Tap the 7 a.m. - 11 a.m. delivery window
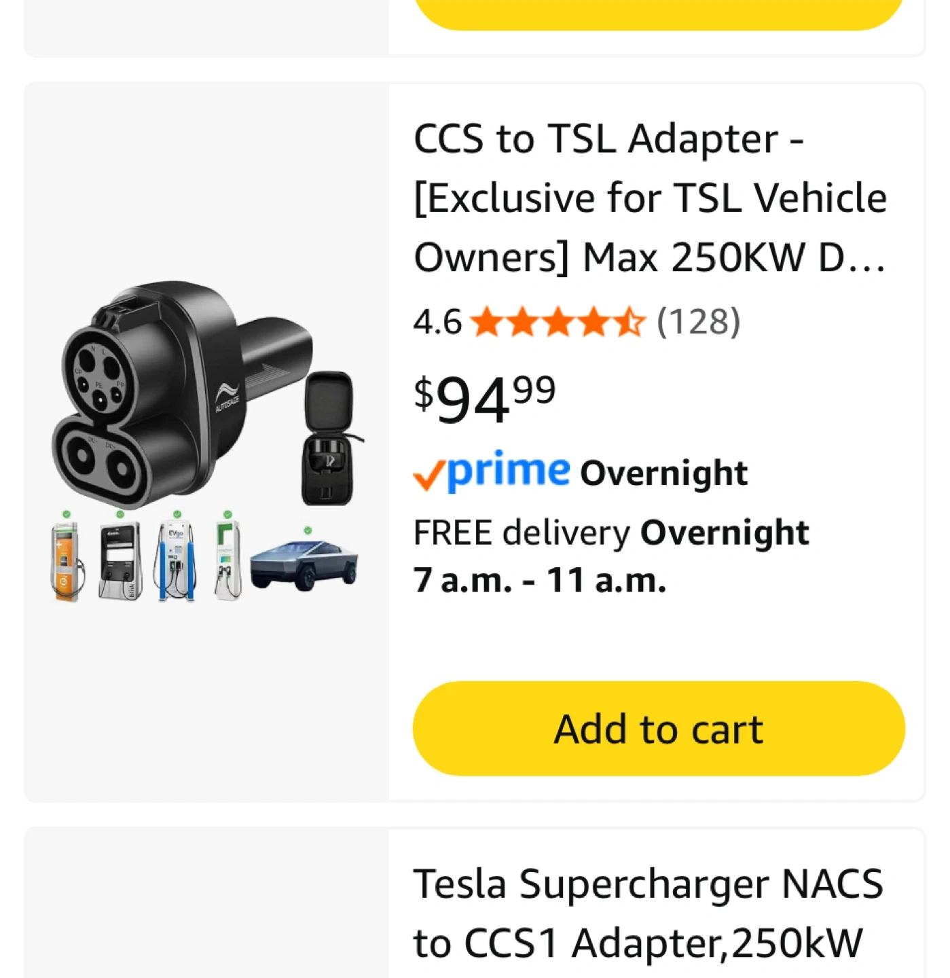950x978 pixels. pyautogui.click(x=539, y=581)
